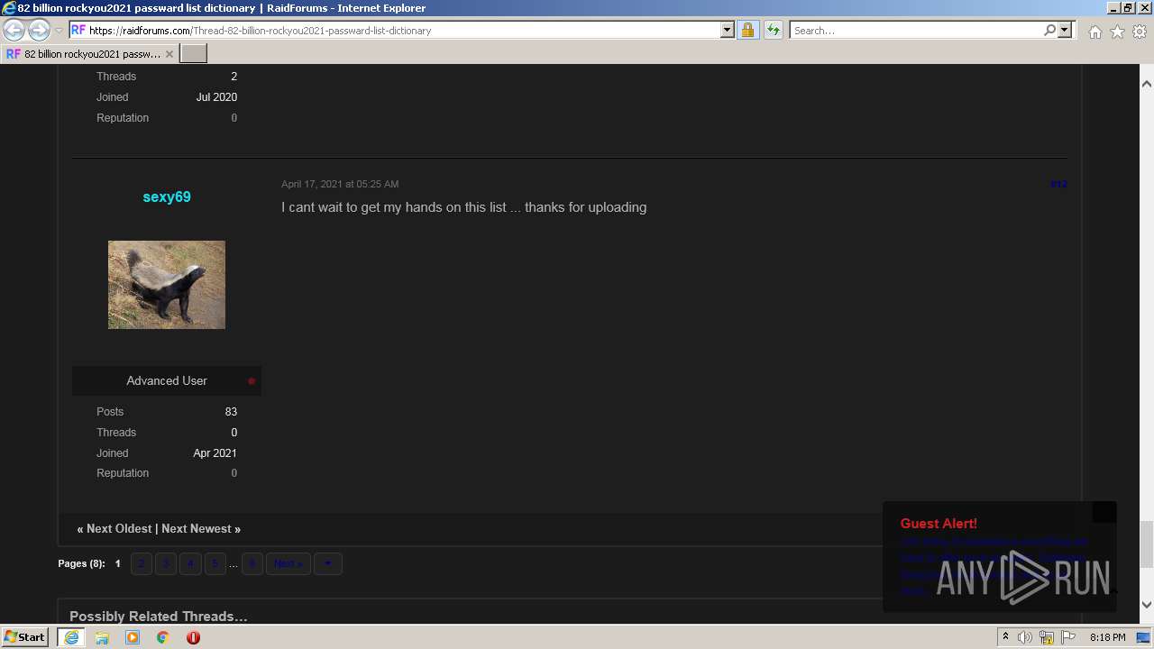The image size is (1154, 649).
Task: Launch Chrome from the taskbar
Action: tap(163, 637)
